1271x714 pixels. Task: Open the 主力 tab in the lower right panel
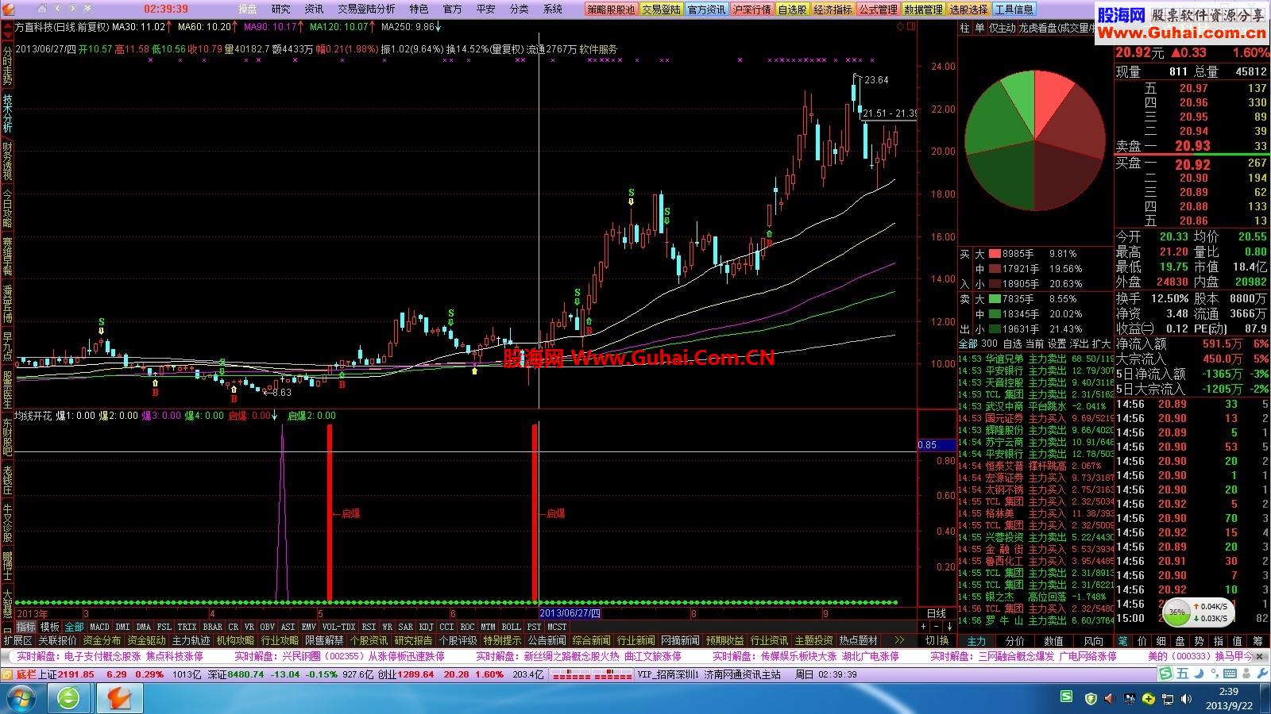click(976, 641)
